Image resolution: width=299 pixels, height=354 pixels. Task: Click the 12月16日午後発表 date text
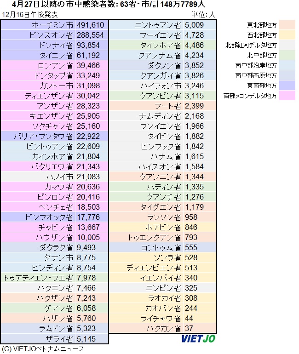[30, 15]
